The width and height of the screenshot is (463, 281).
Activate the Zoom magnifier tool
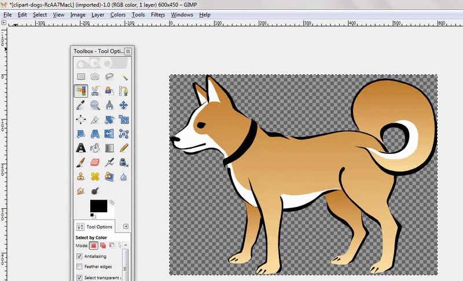click(x=95, y=105)
